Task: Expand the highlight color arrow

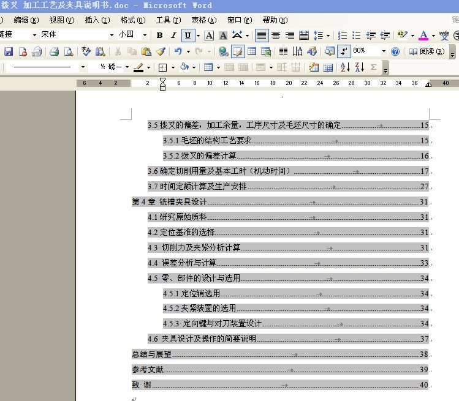Action: pos(413,36)
